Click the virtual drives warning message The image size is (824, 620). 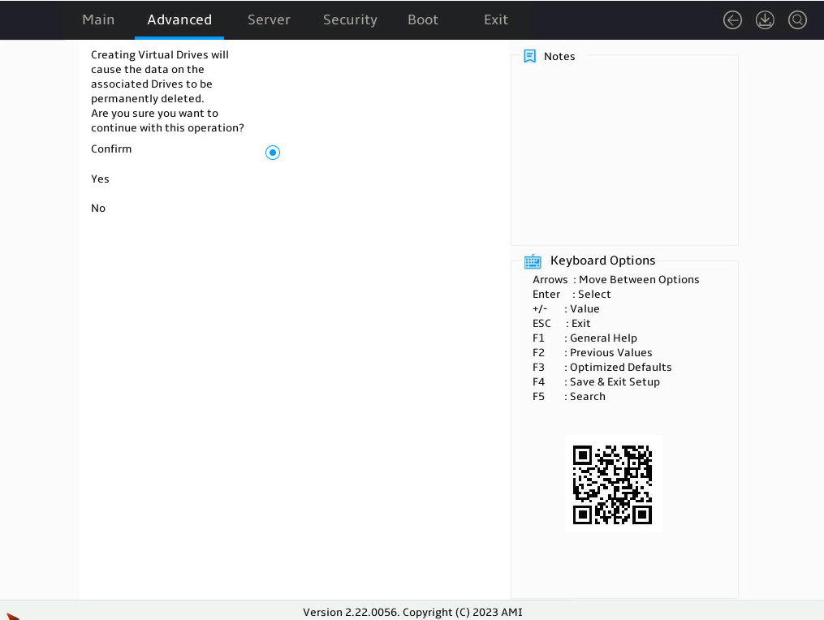tap(167, 92)
